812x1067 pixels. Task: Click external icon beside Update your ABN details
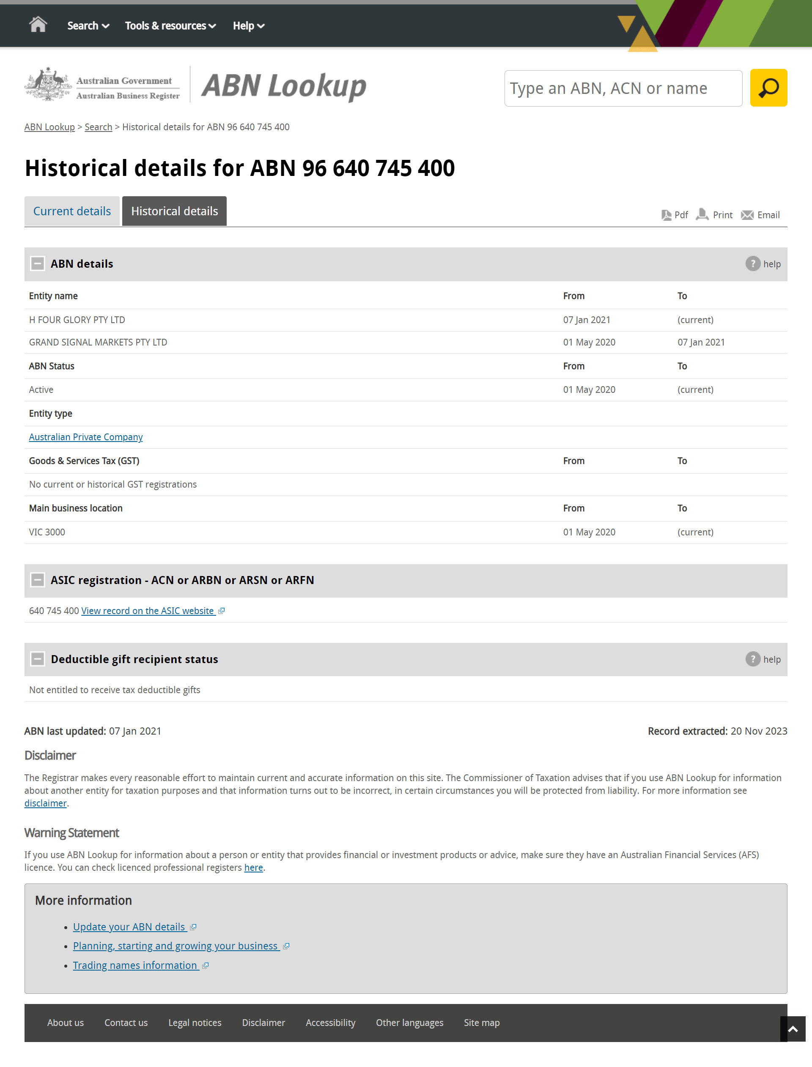[x=193, y=927]
